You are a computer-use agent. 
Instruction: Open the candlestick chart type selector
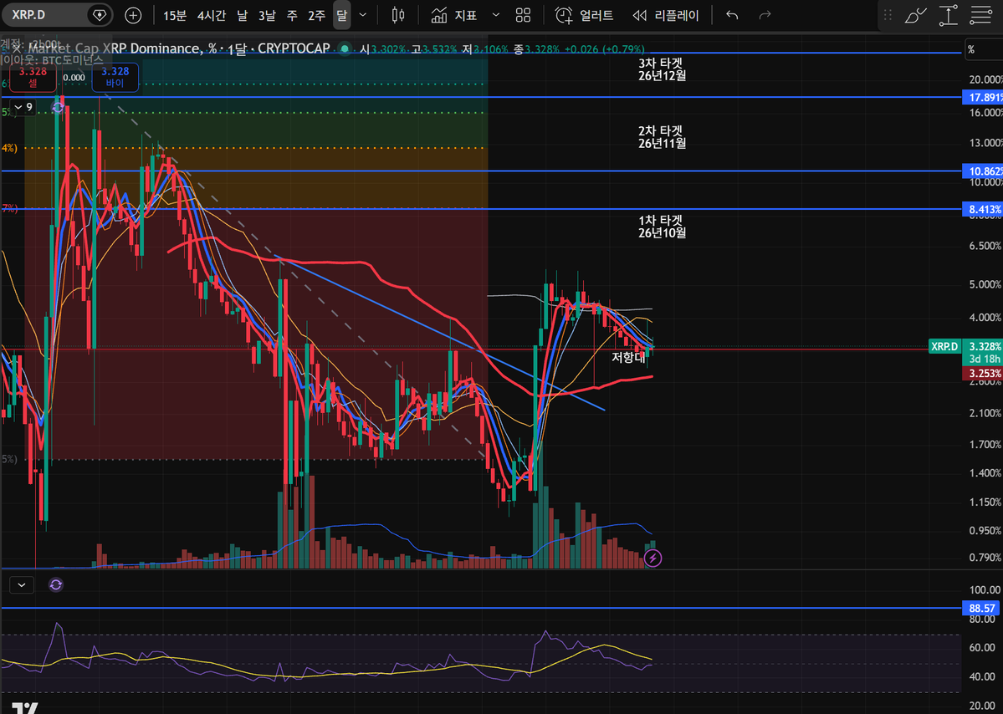click(x=398, y=15)
